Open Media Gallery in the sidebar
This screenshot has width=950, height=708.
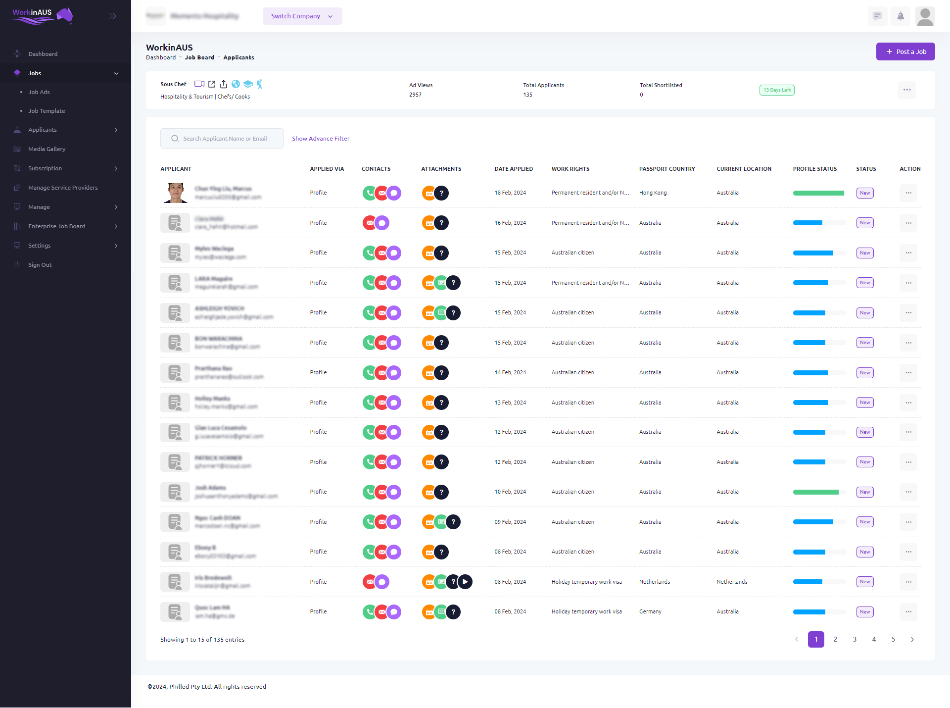pyautogui.click(x=47, y=149)
